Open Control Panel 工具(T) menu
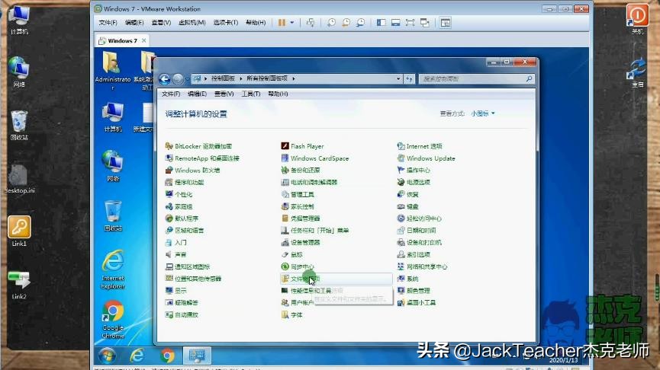This screenshot has height=370, width=660. coord(250,94)
